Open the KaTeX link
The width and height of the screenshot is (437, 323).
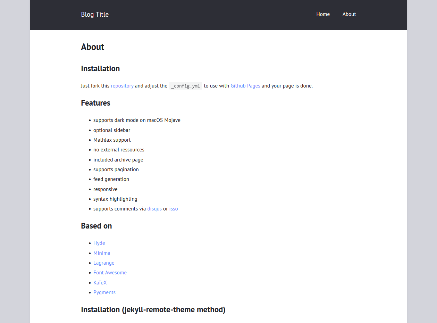(100, 283)
